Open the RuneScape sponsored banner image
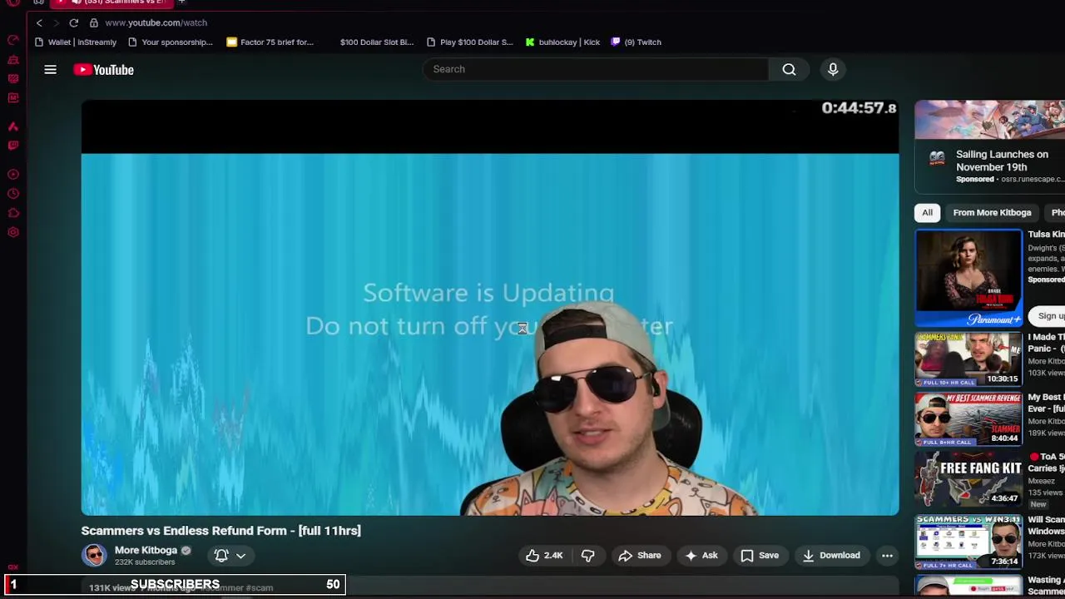The width and height of the screenshot is (1065, 599). click(x=990, y=120)
